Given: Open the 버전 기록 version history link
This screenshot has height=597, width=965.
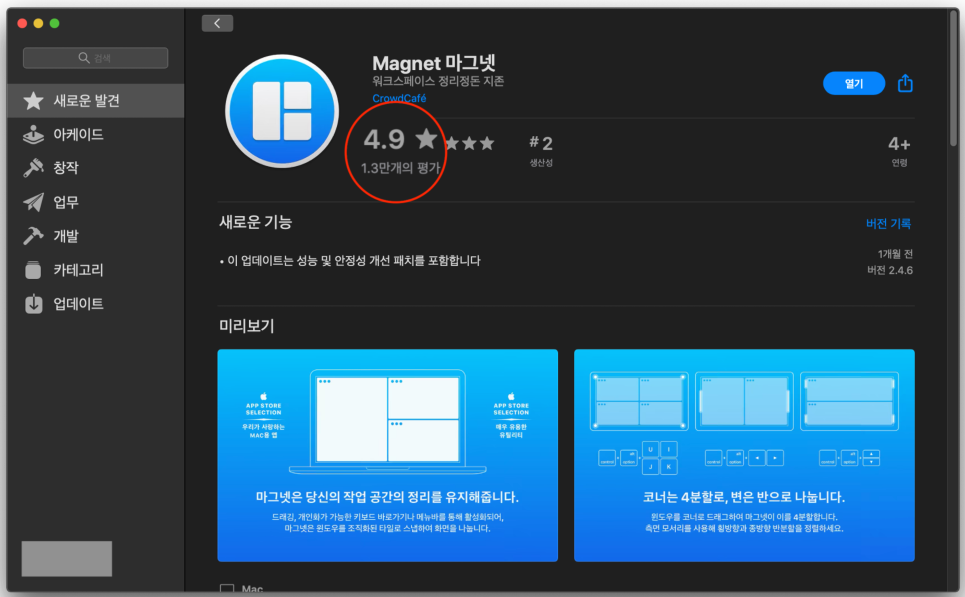Looking at the screenshot, I should coord(888,223).
